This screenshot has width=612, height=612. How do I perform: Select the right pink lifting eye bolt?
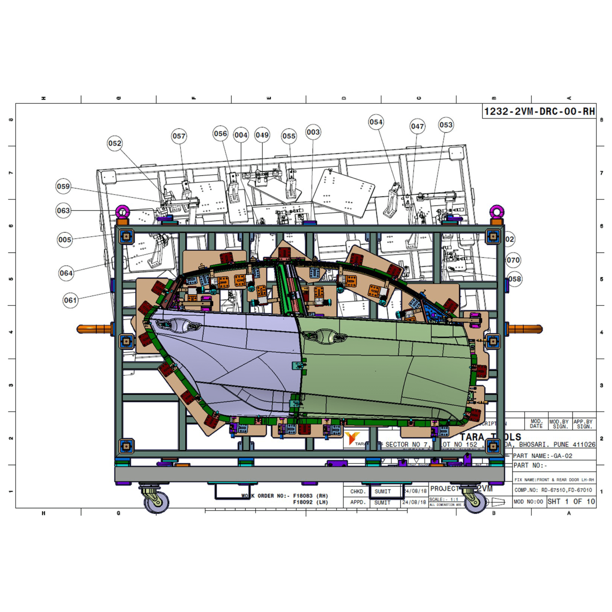pyautogui.click(x=497, y=212)
